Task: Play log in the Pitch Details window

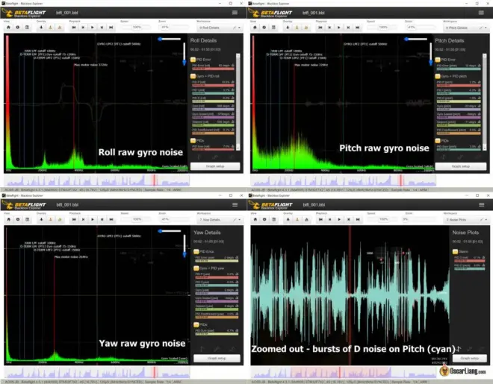Action: tap(338, 28)
